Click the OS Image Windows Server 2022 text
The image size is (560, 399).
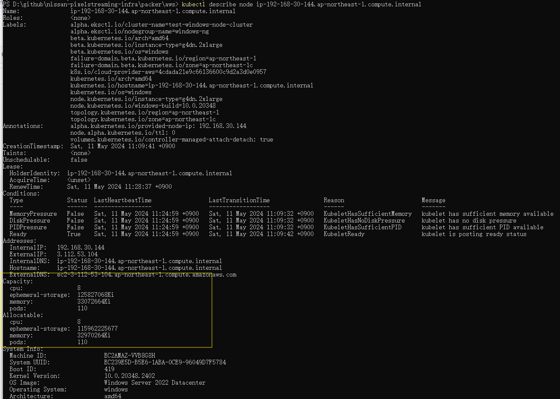(155, 383)
